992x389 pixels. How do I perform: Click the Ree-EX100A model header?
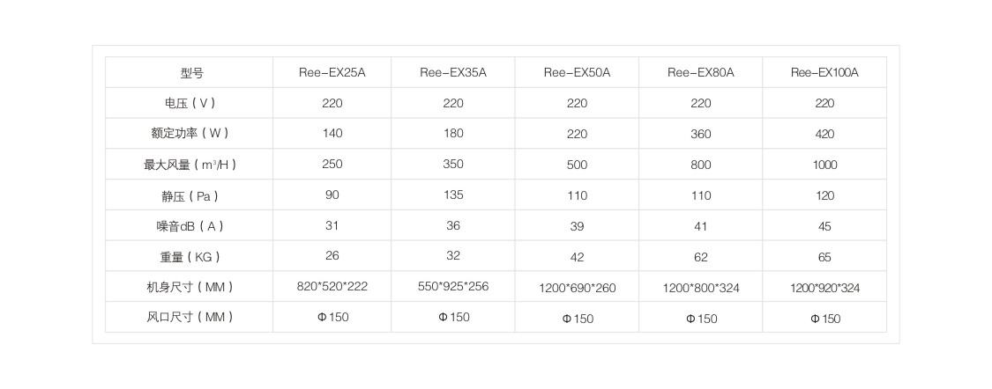coord(824,73)
